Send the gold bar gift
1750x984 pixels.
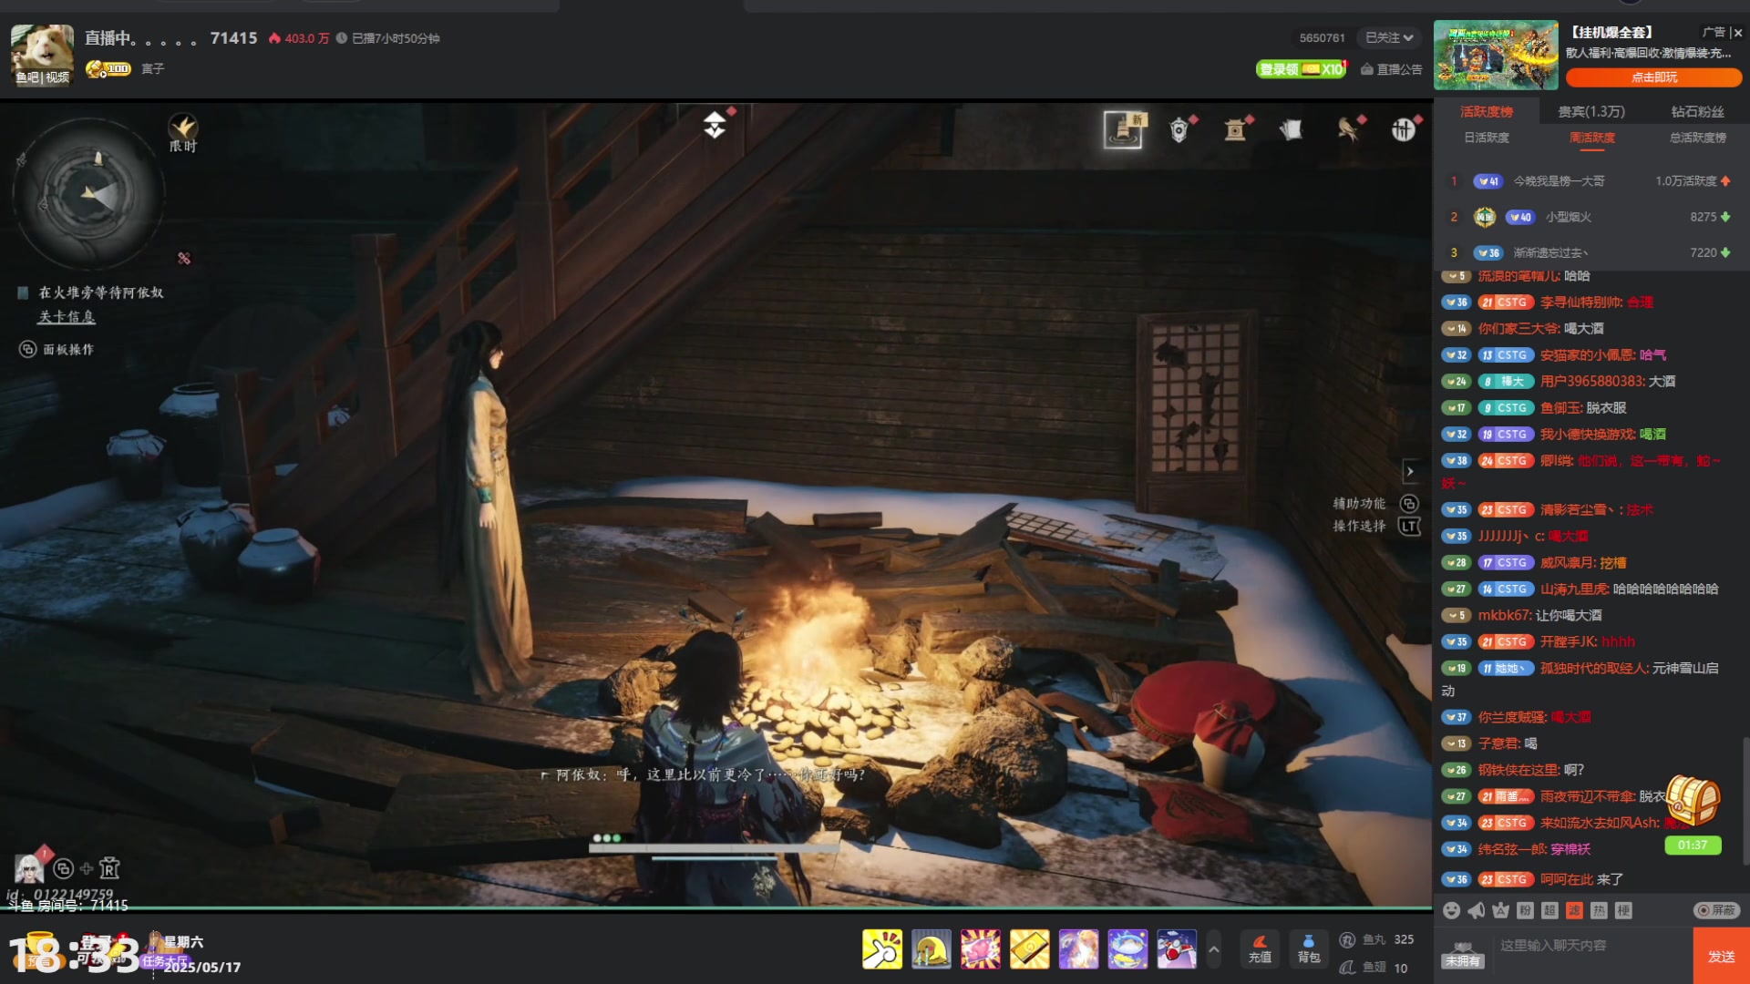pyautogui.click(x=1029, y=949)
